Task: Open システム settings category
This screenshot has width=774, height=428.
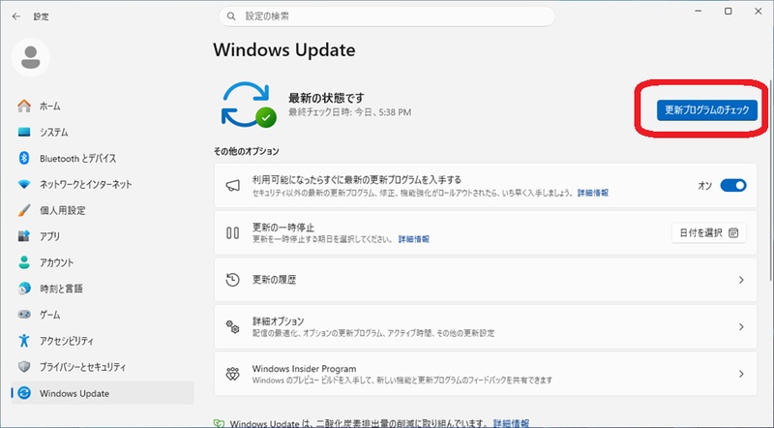Action: click(x=103, y=132)
